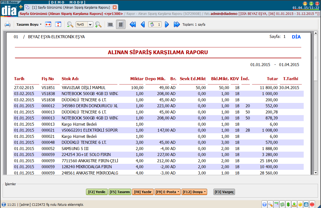Screen dimensions: 321x208
Task: Click the tab's pin icon
Action: pos(27,7)
